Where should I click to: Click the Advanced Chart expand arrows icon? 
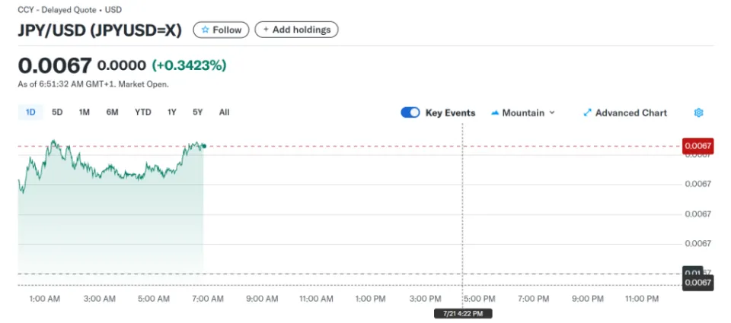(587, 112)
